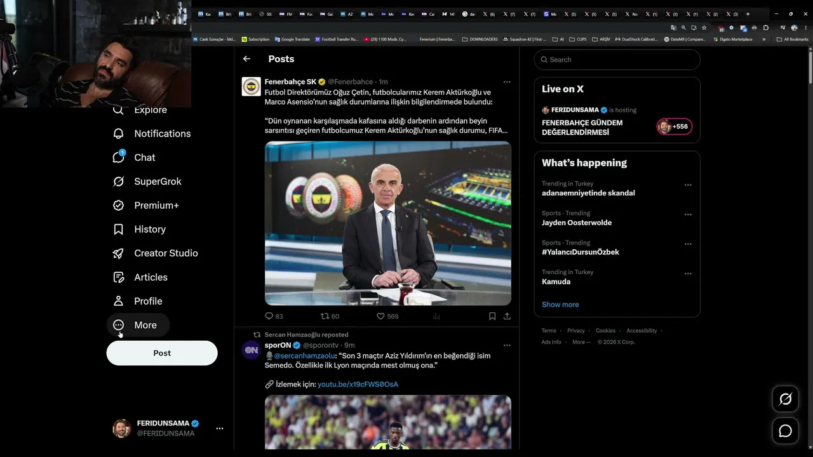Screen dimensions: 813x457
Task: Open the Profile person icon
Action: (x=118, y=301)
